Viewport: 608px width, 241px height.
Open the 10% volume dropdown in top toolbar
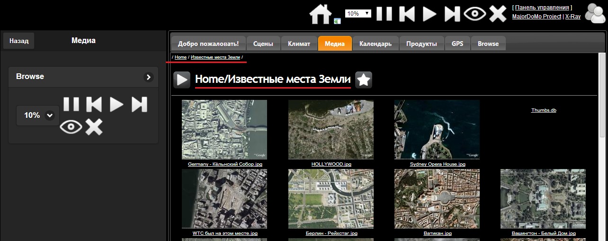(x=358, y=14)
